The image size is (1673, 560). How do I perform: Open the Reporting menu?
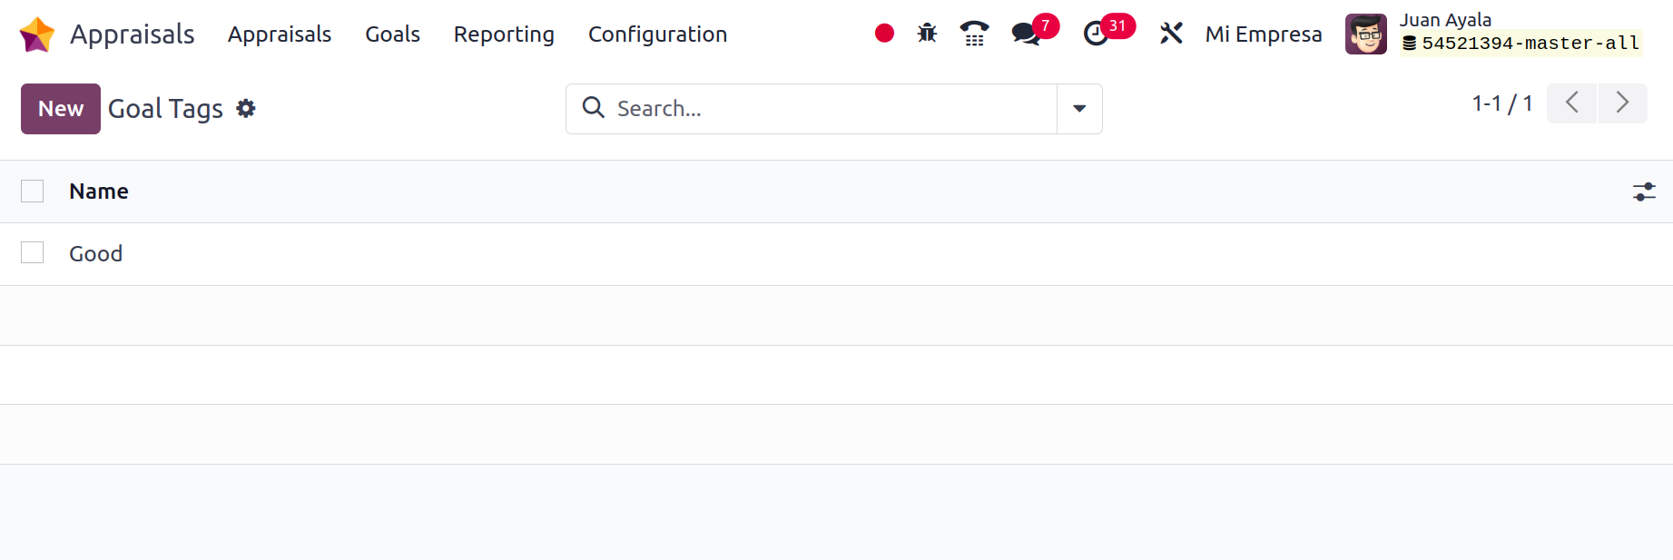tap(504, 34)
